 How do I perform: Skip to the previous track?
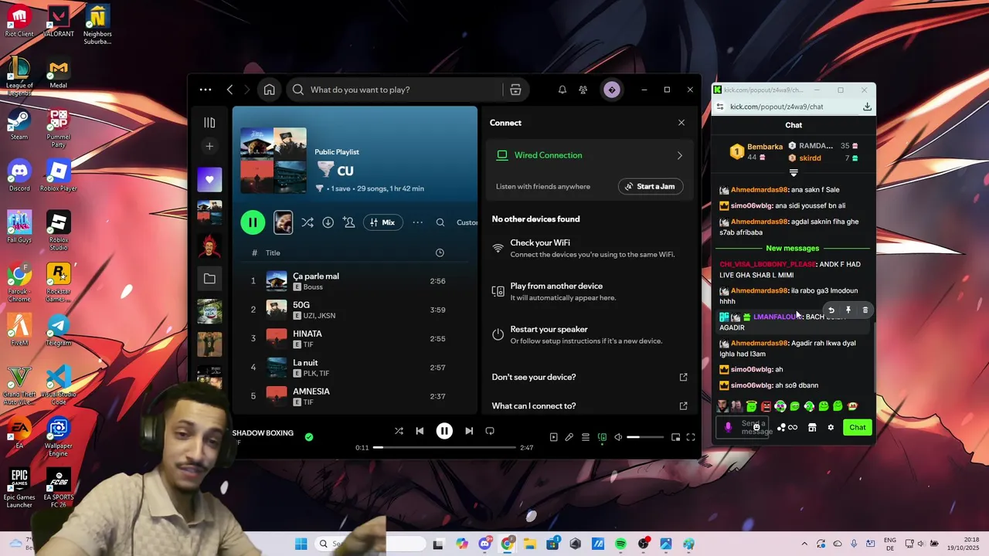point(420,431)
